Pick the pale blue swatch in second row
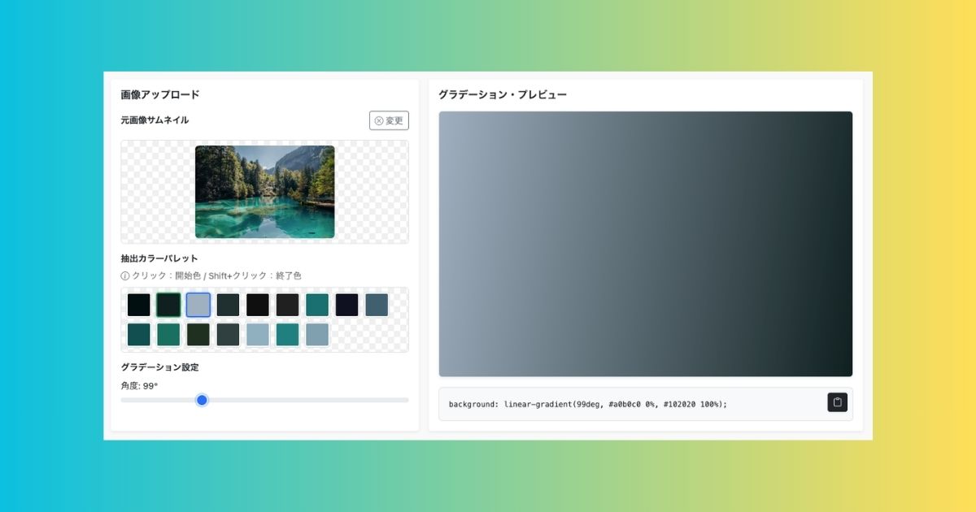This screenshot has height=512, width=976. (257, 335)
